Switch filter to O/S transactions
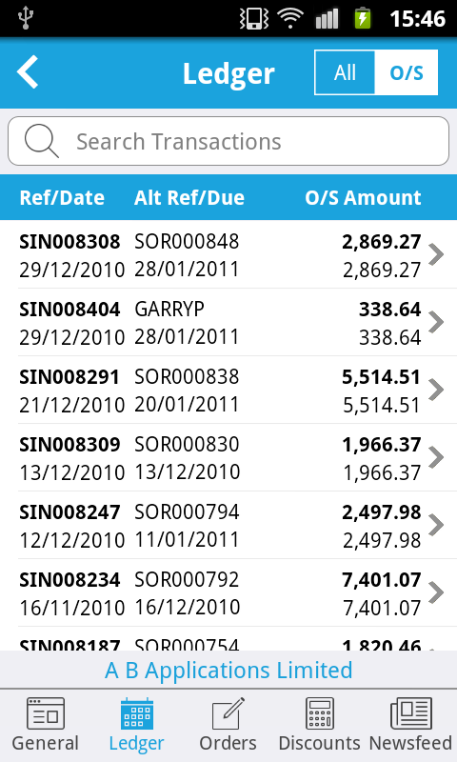Screen dimensions: 457x762 pyautogui.click(x=407, y=72)
